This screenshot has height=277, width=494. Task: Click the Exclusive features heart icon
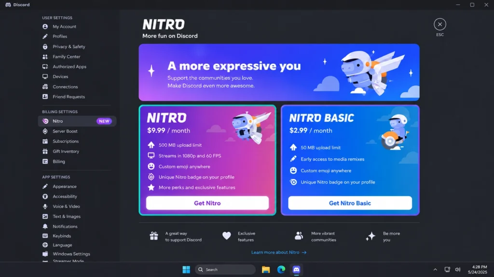(x=227, y=236)
